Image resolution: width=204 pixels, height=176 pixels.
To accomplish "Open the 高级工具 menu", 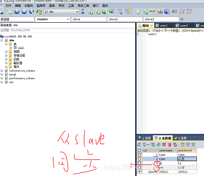I will (x=83, y=6).
